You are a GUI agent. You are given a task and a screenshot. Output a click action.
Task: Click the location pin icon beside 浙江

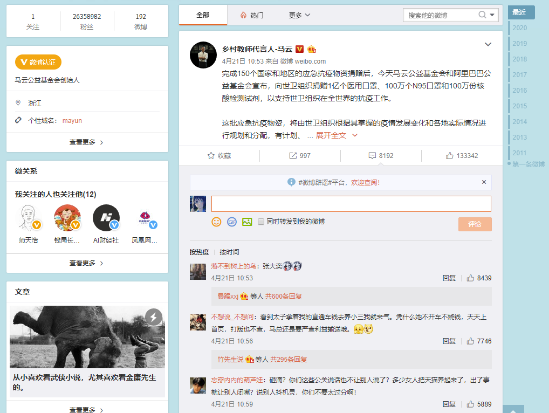pos(18,102)
